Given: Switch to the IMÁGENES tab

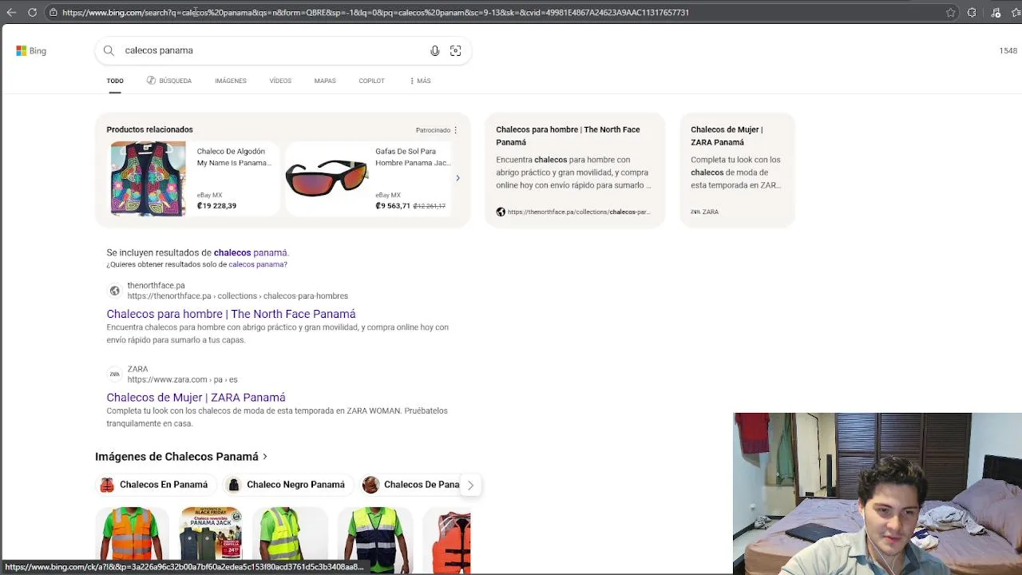Looking at the screenshot, I should tap(231, 81).
